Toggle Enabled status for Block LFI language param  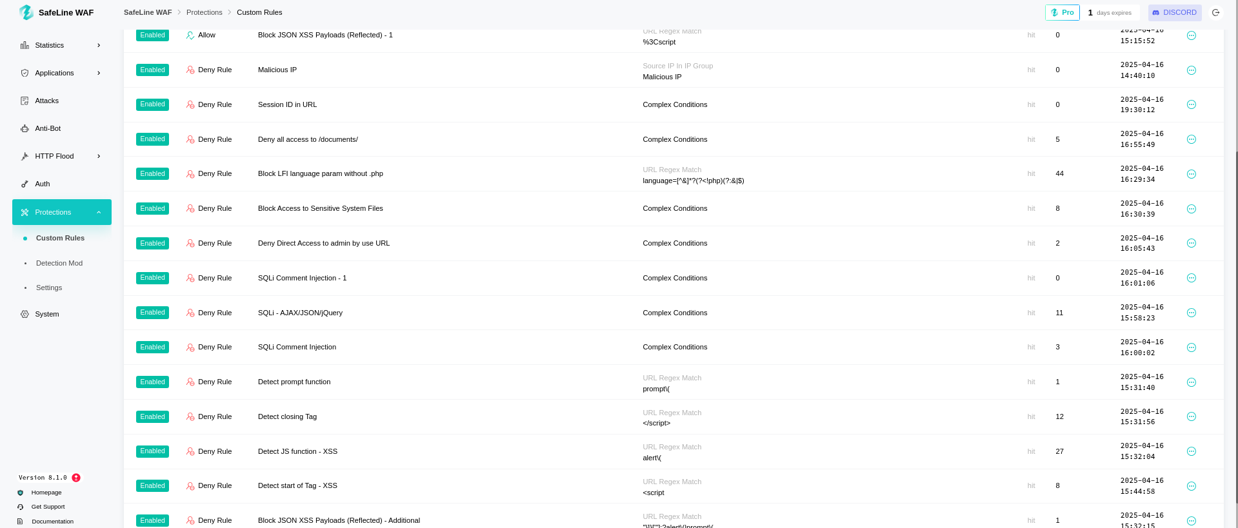tap(152, 173)
